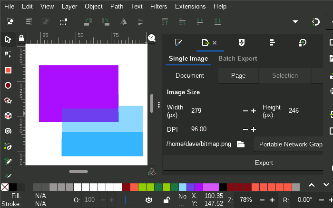This screenshot has height=208, width=333.
Task: Open the Fill and Stroke dialog tab
Action: tap(178, 43)
